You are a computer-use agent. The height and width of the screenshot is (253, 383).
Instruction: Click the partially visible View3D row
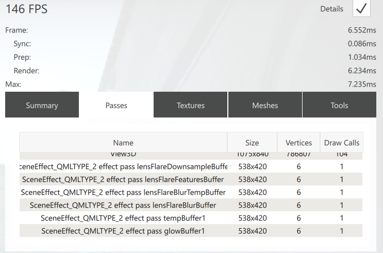point(123,155)
